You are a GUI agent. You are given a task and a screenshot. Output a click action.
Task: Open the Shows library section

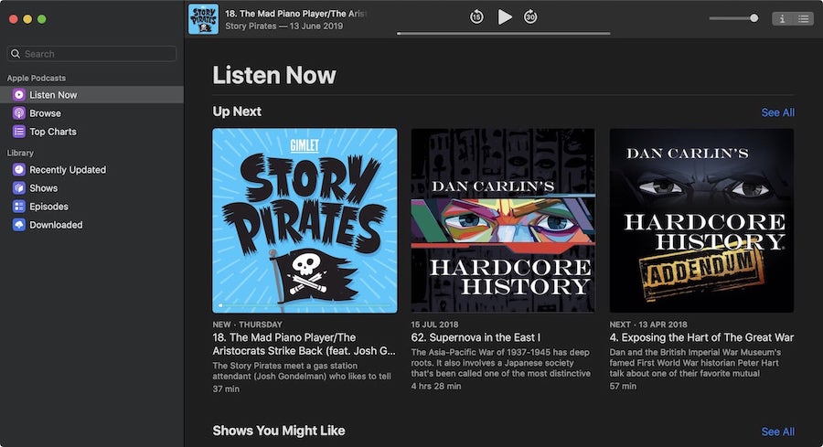point(91,187)
